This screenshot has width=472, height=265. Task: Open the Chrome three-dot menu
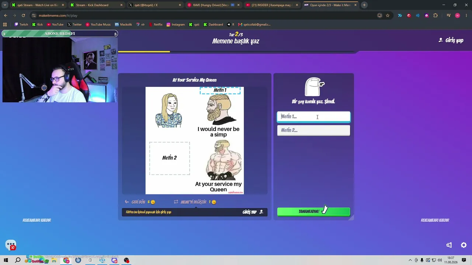tap(466, 15)
